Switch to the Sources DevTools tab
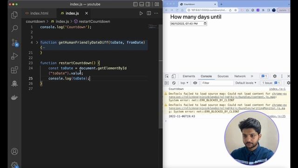The height and width of the screenshot is (168, 298). click(x=223, y=76)
